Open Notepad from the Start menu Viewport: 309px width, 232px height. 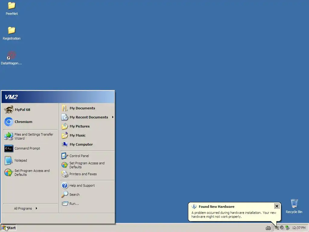click(x=30, y=160)
